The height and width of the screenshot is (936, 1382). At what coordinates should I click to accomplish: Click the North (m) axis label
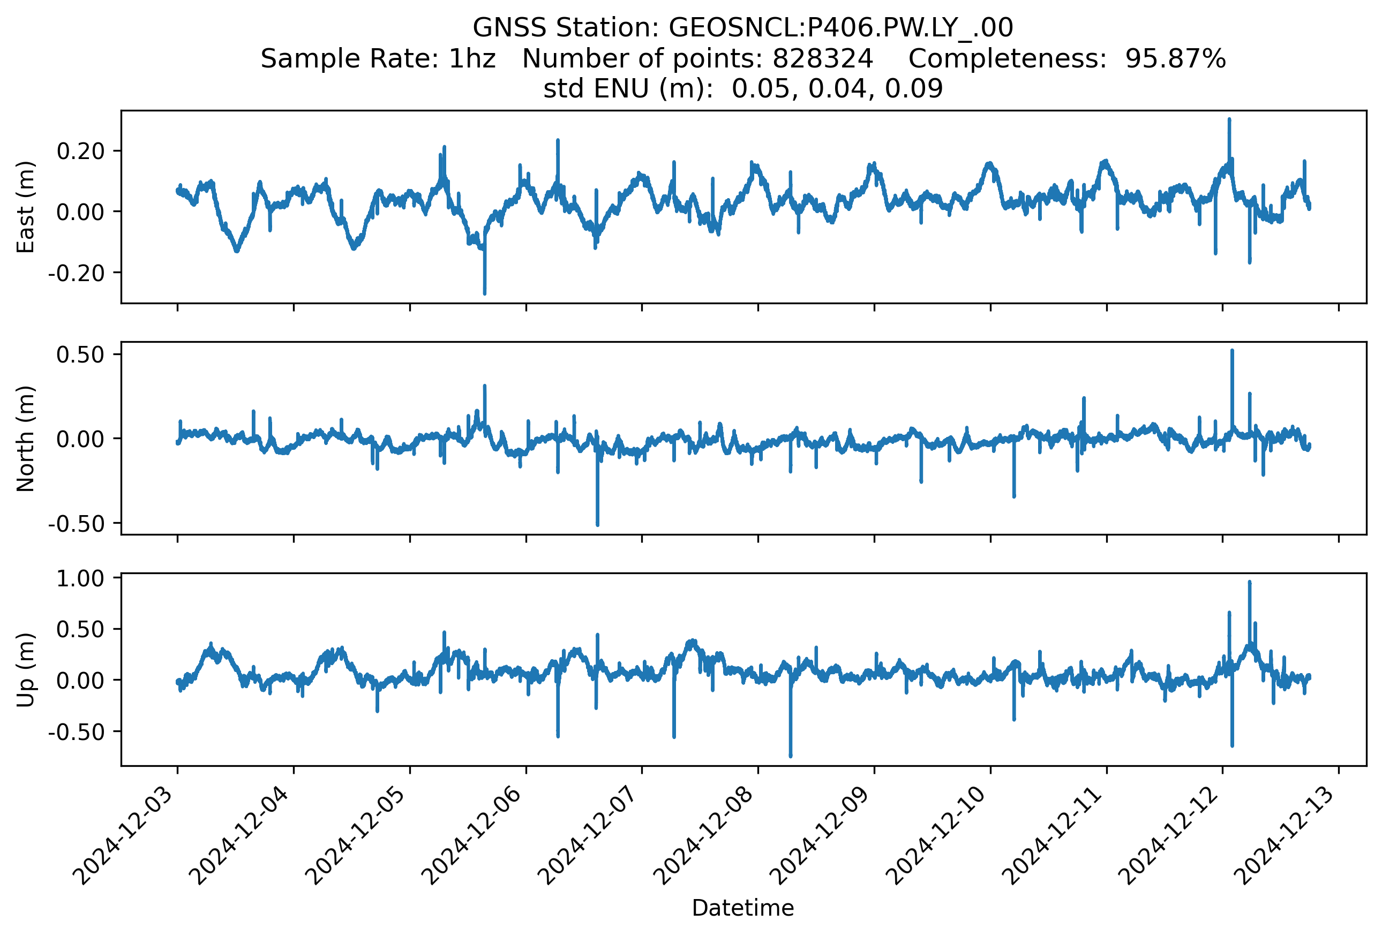coord(25,439)
